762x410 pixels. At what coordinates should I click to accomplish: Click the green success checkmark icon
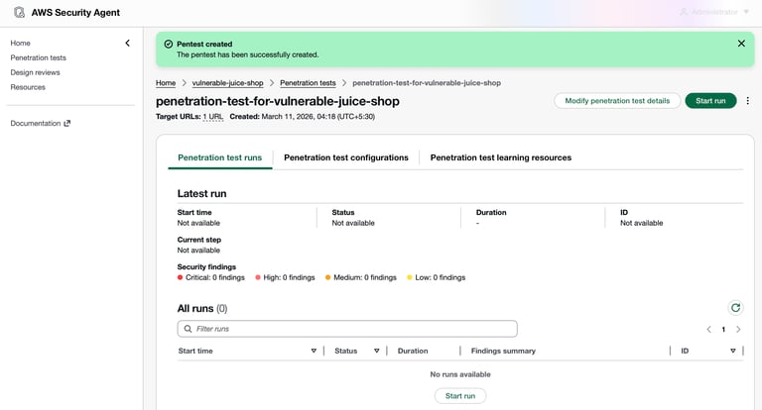tap(168, 45)
